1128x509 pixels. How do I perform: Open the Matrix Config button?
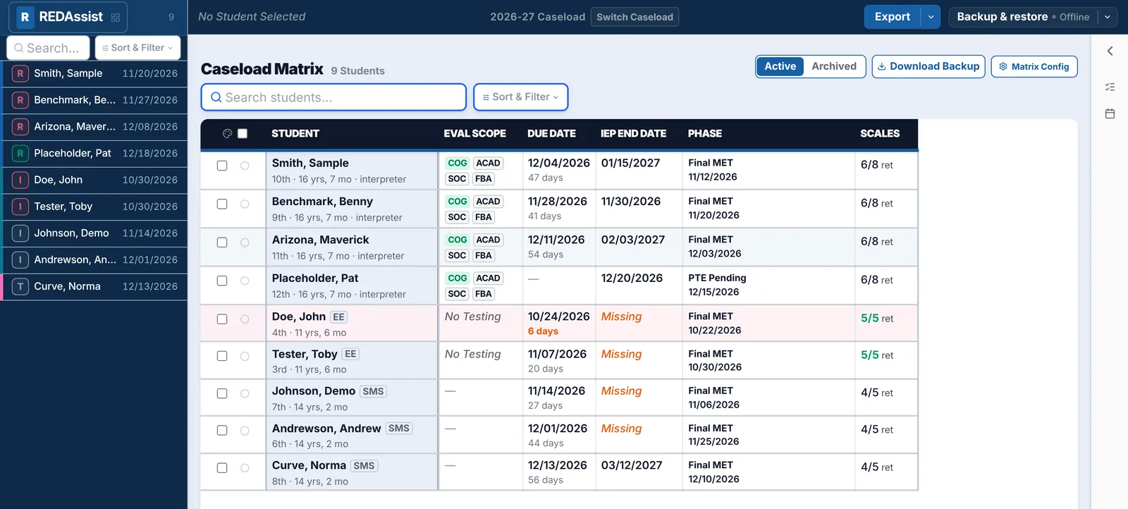(x=1034, y=66)
